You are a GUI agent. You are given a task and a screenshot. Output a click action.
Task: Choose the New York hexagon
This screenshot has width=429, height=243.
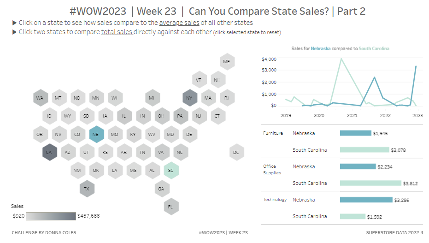point(189,98)
